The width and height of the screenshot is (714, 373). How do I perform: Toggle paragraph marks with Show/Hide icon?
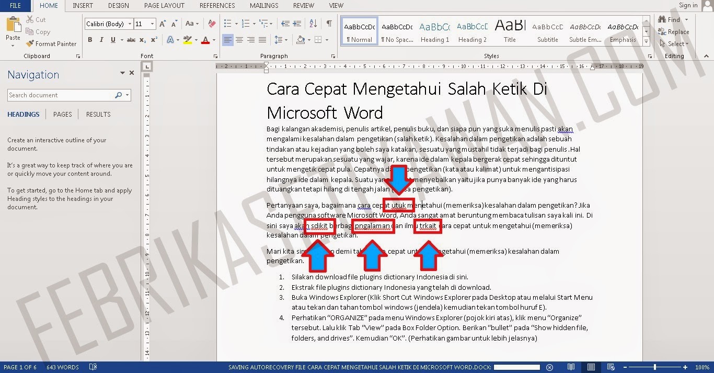[x=328, y=24]
